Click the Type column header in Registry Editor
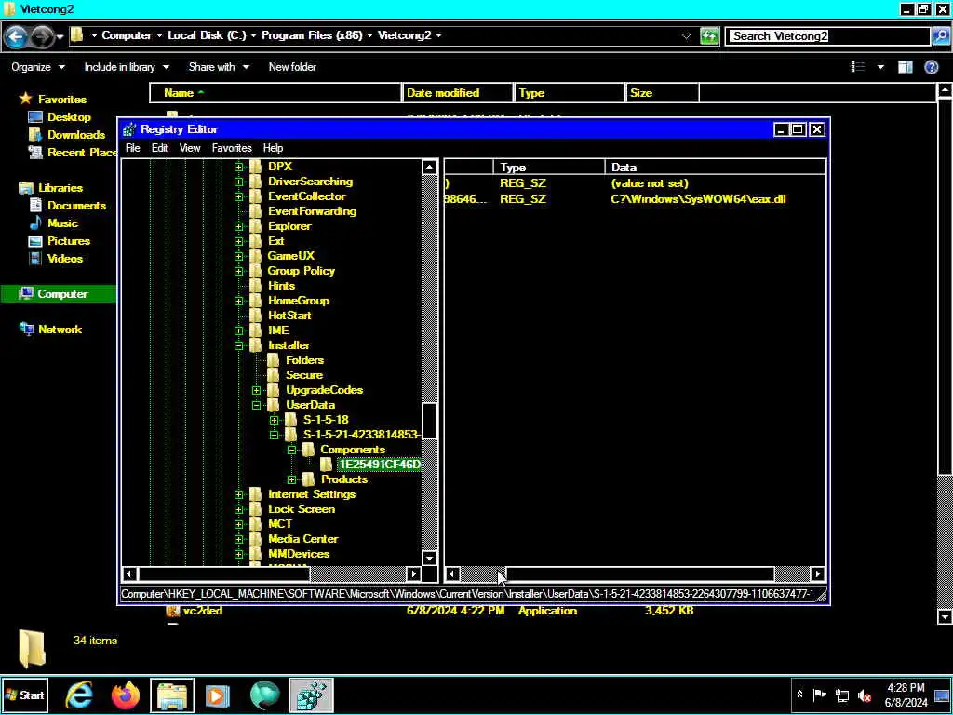The height and width of the screenshot is (715, 953). point(549,168)
